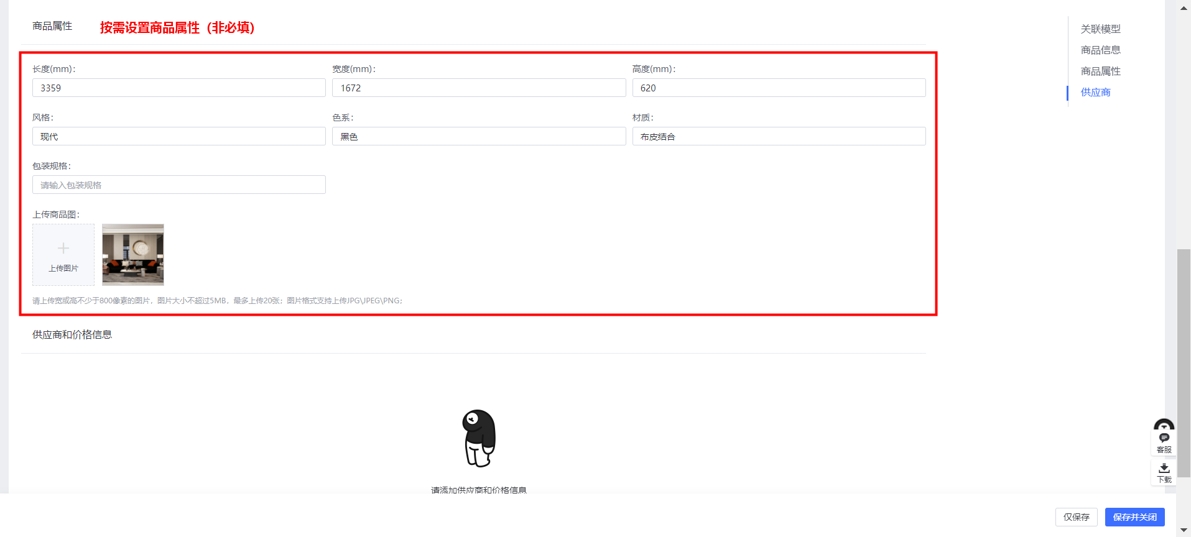Focus the 风格 field with 现代

click(x=179, y=136)
